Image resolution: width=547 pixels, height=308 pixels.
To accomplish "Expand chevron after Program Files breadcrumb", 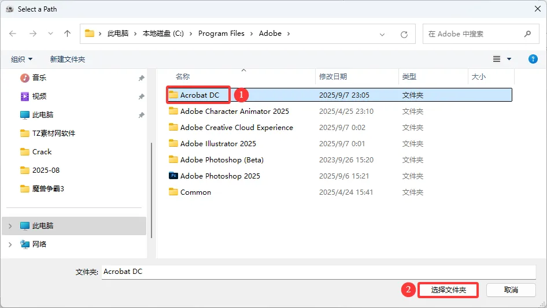I will point(252,34).
